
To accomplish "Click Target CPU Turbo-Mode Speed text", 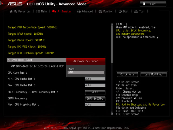I will 32,27.
